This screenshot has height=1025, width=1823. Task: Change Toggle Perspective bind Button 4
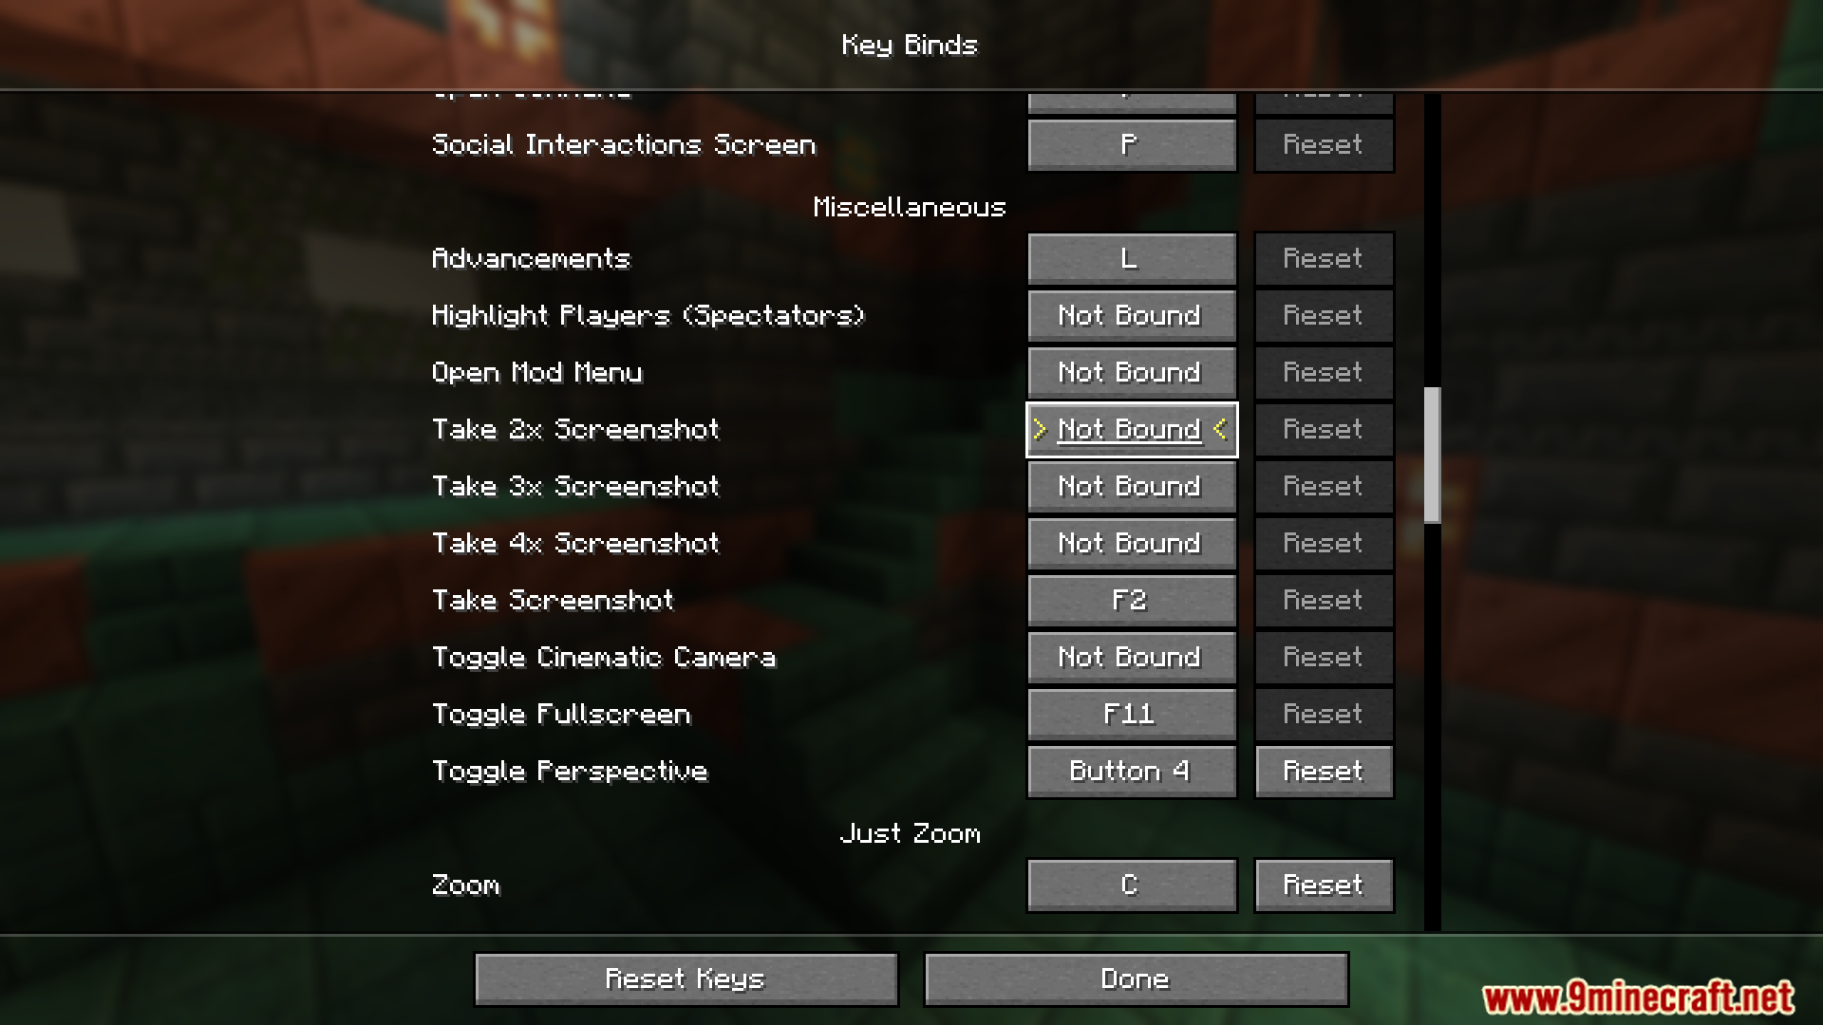click(x=1132, y=771)
